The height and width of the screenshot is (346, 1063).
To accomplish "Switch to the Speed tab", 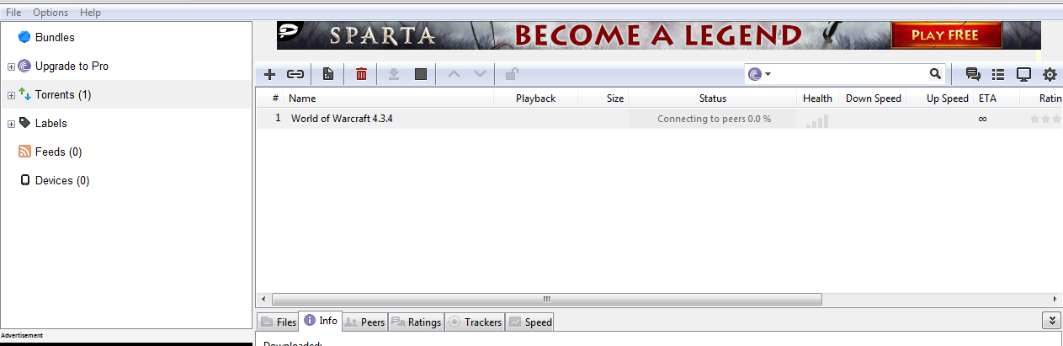I will [529, 322].
